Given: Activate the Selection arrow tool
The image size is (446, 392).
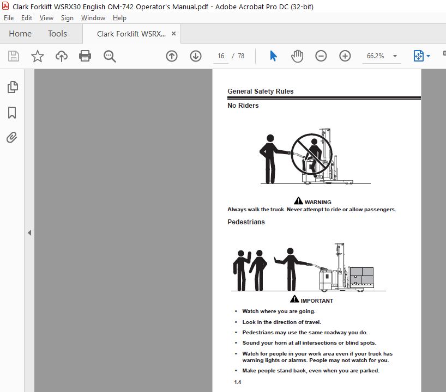Looking at the screenshot, I should click(x=273, y=56).
